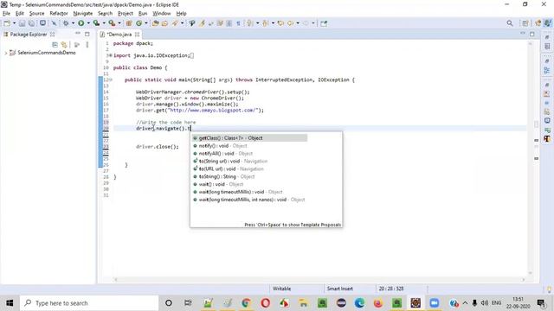Choose getClass() proposal in autocomplete
This screenshot has width=554, height=311.
249,138
